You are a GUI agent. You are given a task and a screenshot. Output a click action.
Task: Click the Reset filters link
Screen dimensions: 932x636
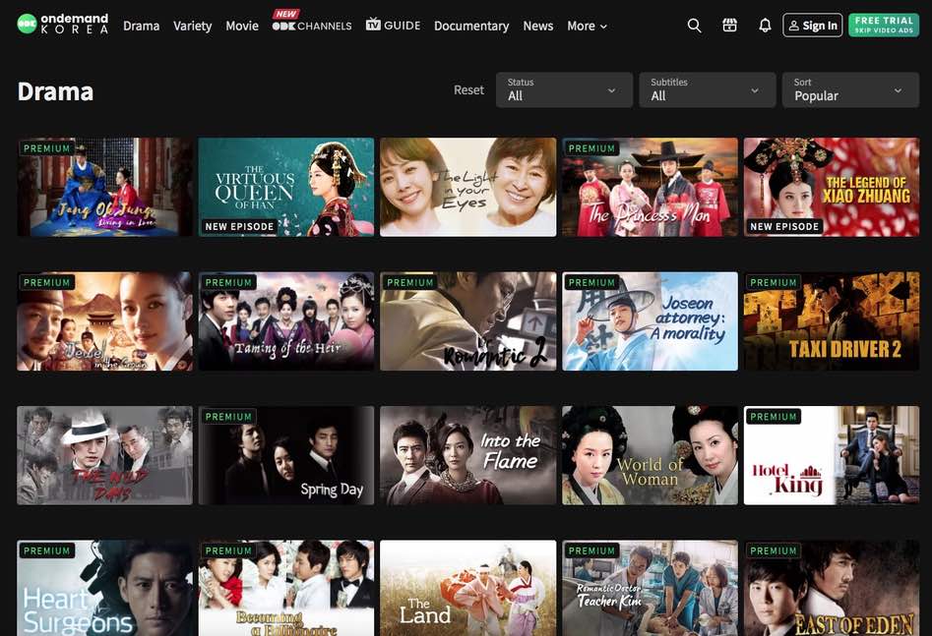[467, 89]
